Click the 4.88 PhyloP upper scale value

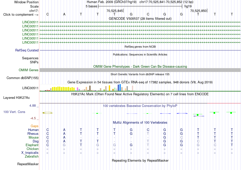point(32,106)
